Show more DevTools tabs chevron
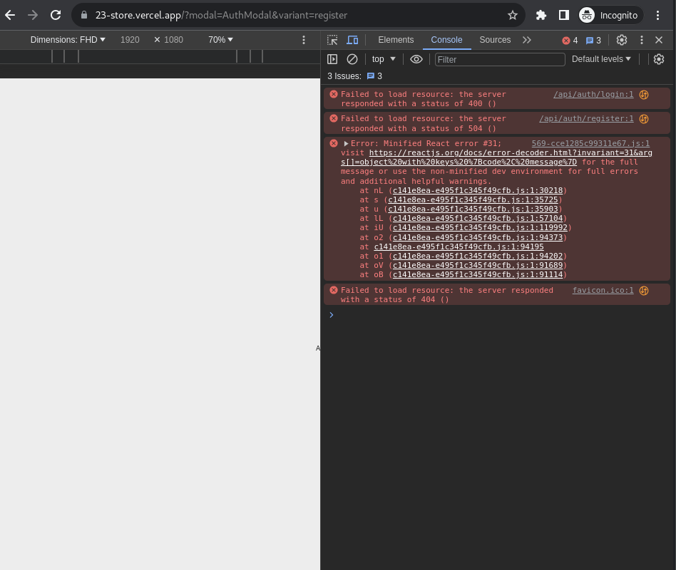This screenshot has width=676, height=570. point(527,40)
